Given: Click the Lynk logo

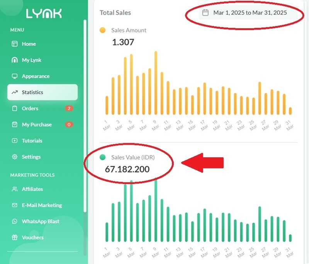Looking at the screenshot, I should (44, 14).
